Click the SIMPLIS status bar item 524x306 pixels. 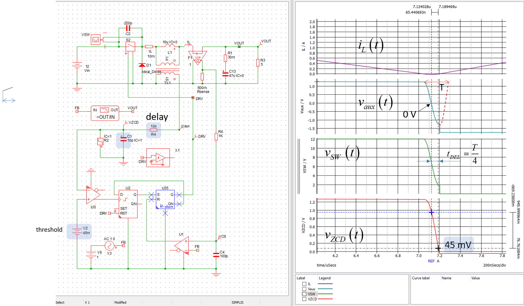237,302
